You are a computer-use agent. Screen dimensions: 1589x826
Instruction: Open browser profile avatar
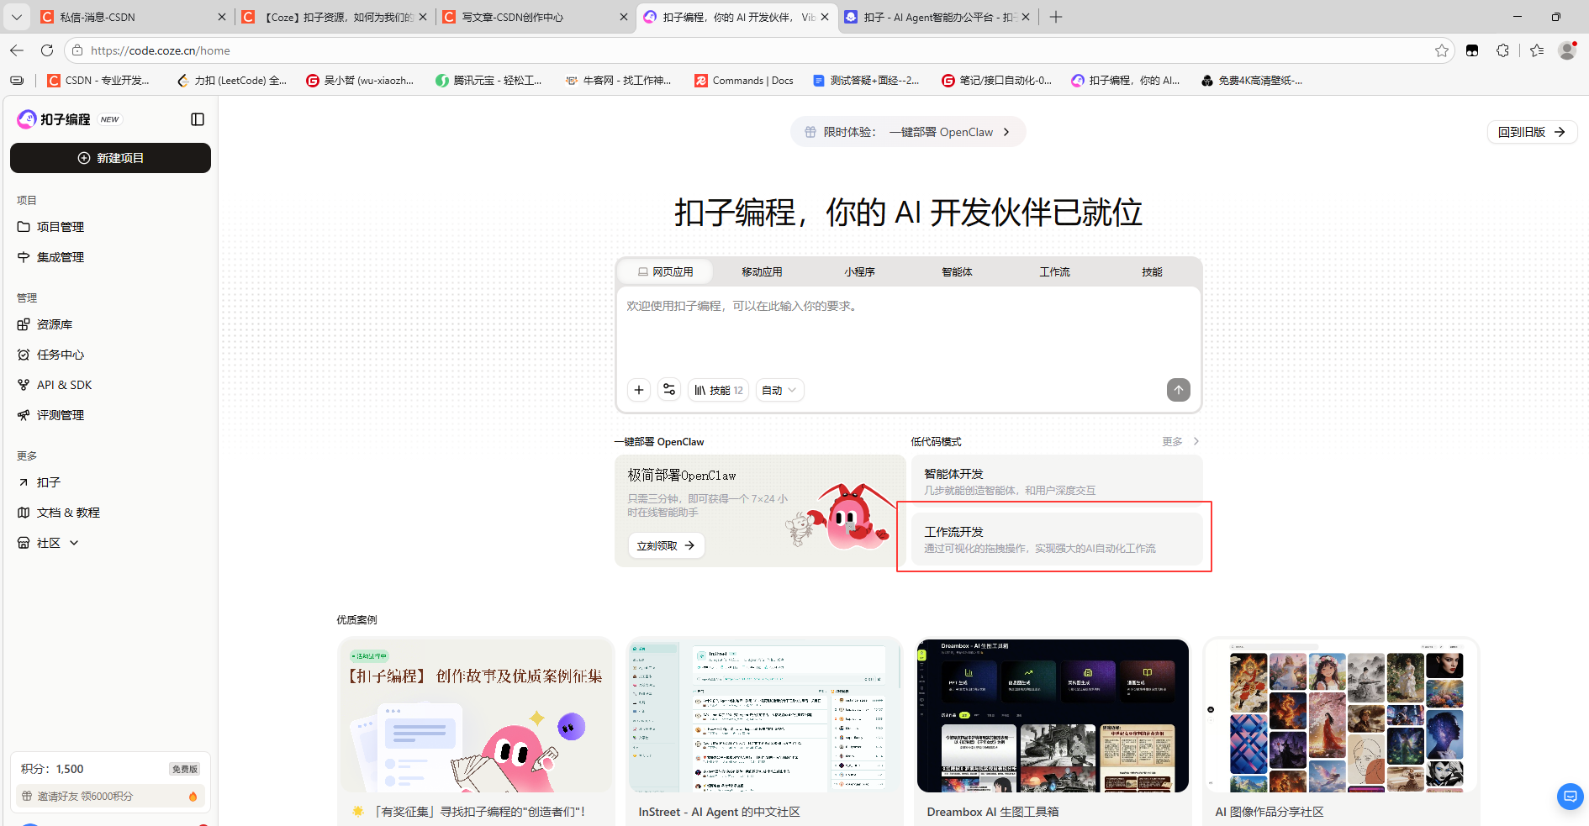pos(1567,50)
